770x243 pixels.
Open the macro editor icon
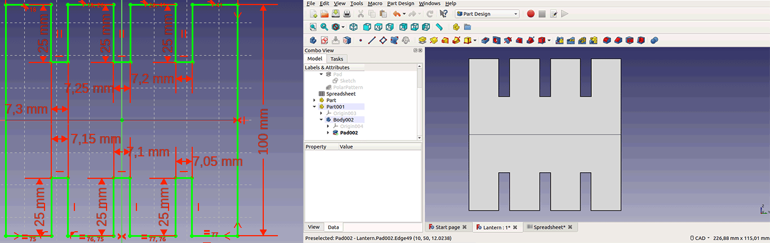point(554,14)
